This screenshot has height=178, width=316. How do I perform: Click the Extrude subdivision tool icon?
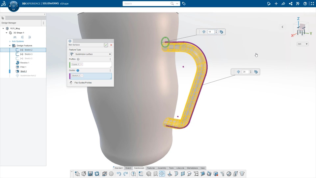[x=170, y=174]
